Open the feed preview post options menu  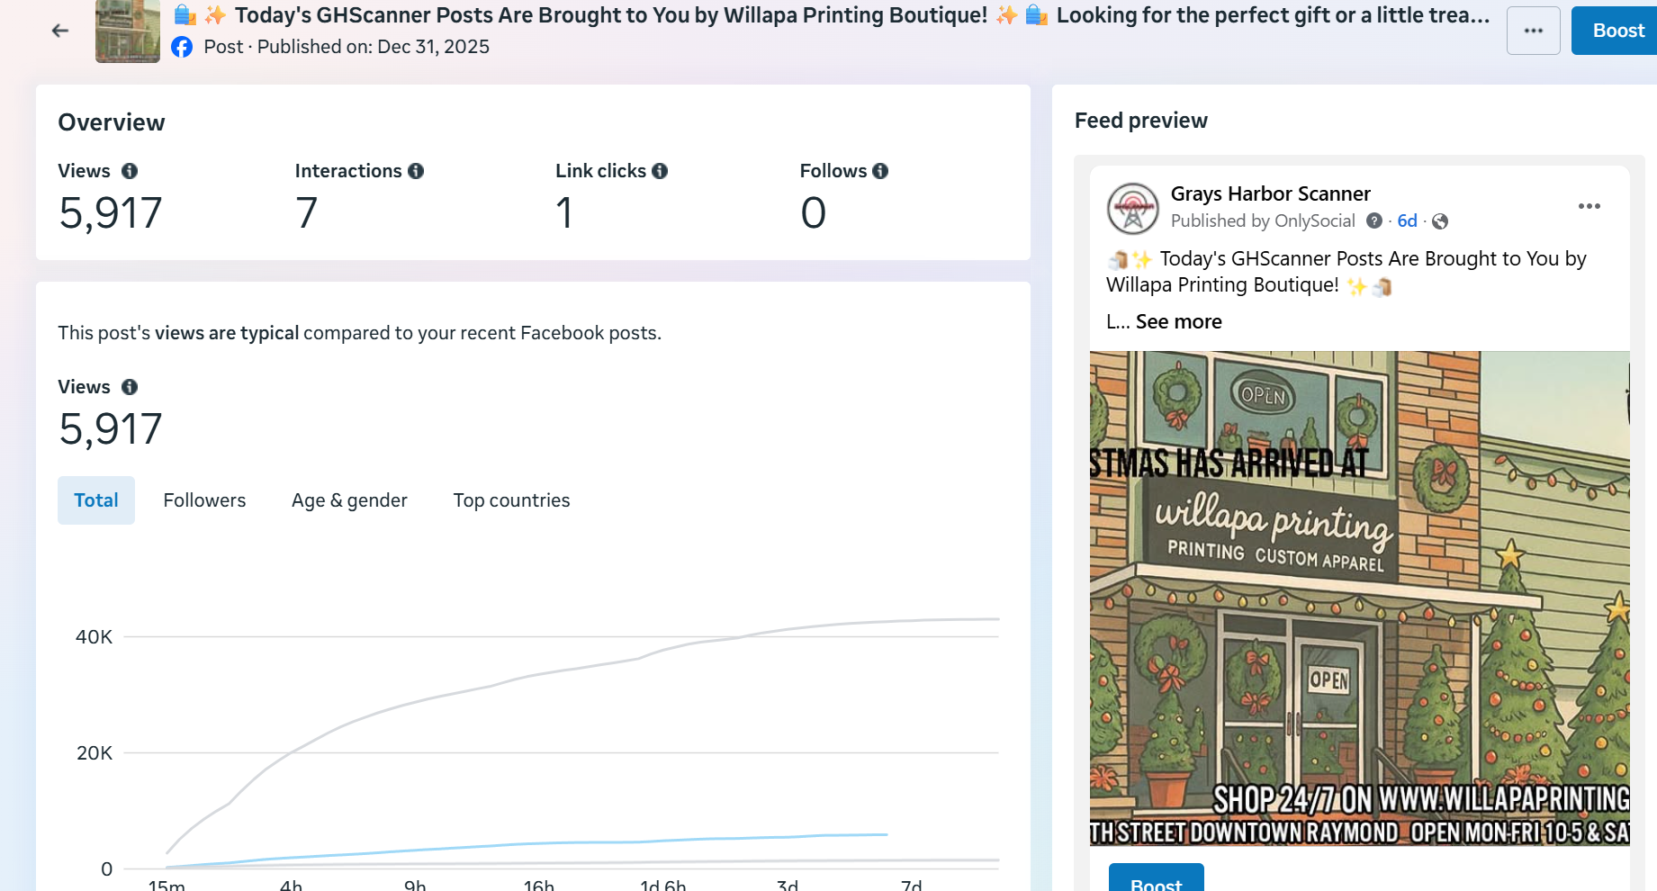point(1589,206)
